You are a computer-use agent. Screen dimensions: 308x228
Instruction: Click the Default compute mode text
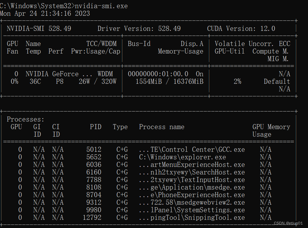277,81
